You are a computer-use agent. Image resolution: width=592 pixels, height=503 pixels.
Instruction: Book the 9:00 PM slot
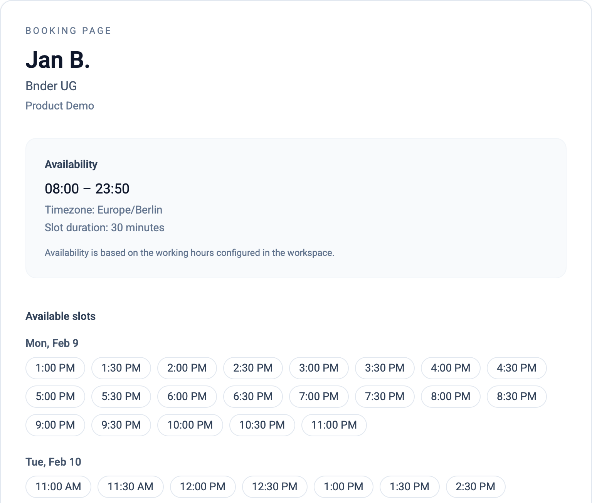[x=55, y=425]
